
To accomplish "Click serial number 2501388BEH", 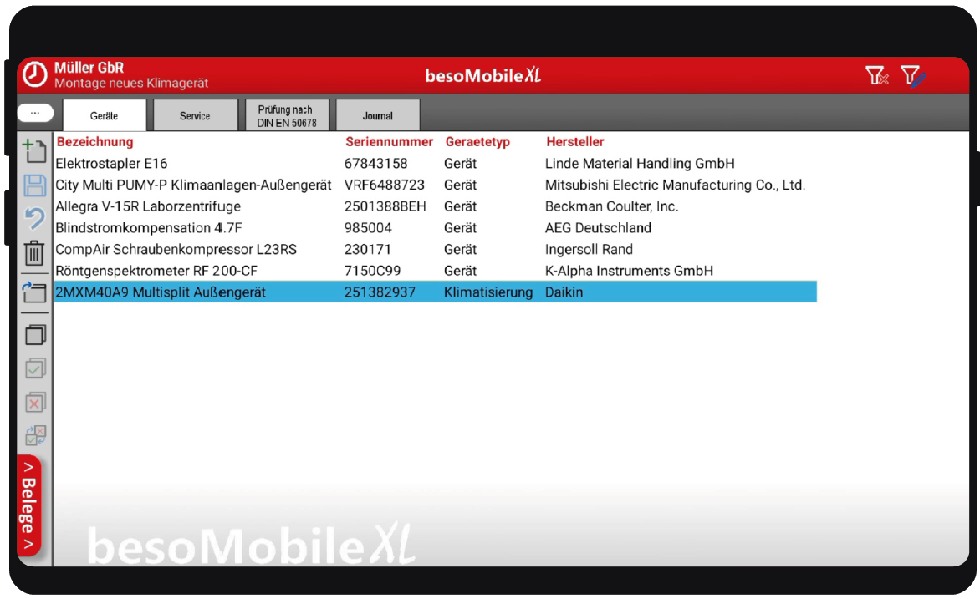I will click(385, 206).
